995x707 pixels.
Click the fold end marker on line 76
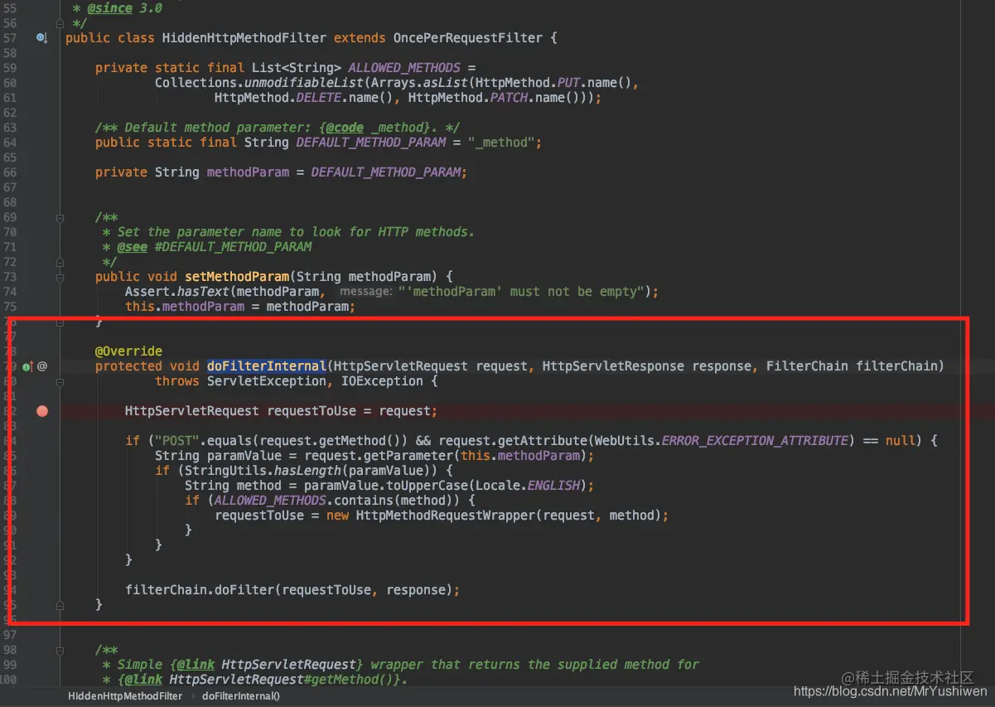[60, 322]
